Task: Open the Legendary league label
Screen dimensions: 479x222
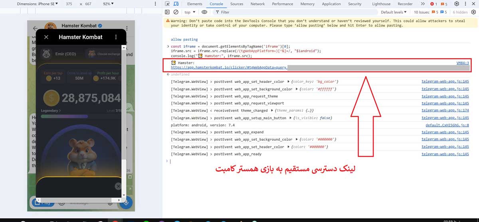Action: (51, 110)
